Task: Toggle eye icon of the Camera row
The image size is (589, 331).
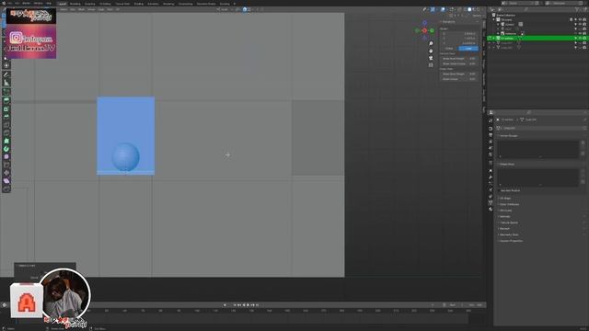Action: click(x=580, y=25)
